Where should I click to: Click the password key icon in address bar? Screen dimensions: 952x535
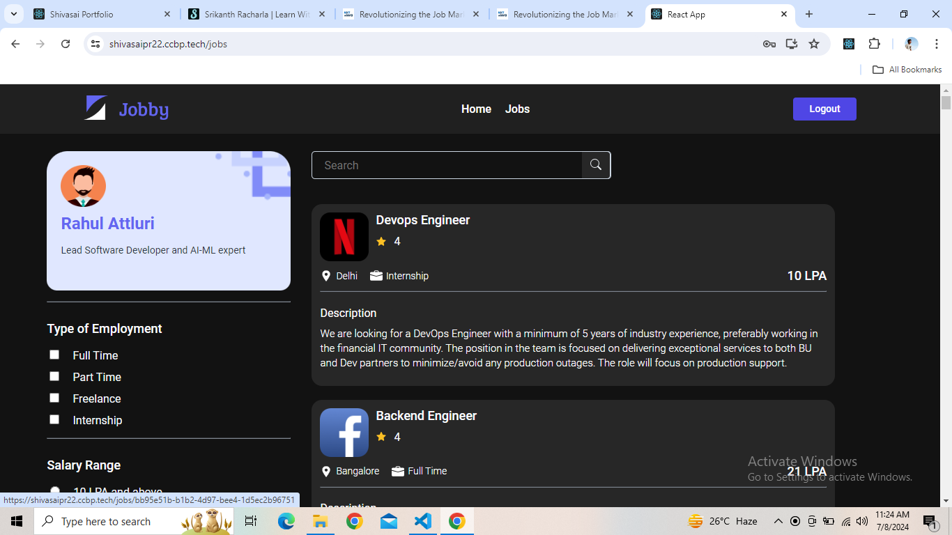pos(769,44)
